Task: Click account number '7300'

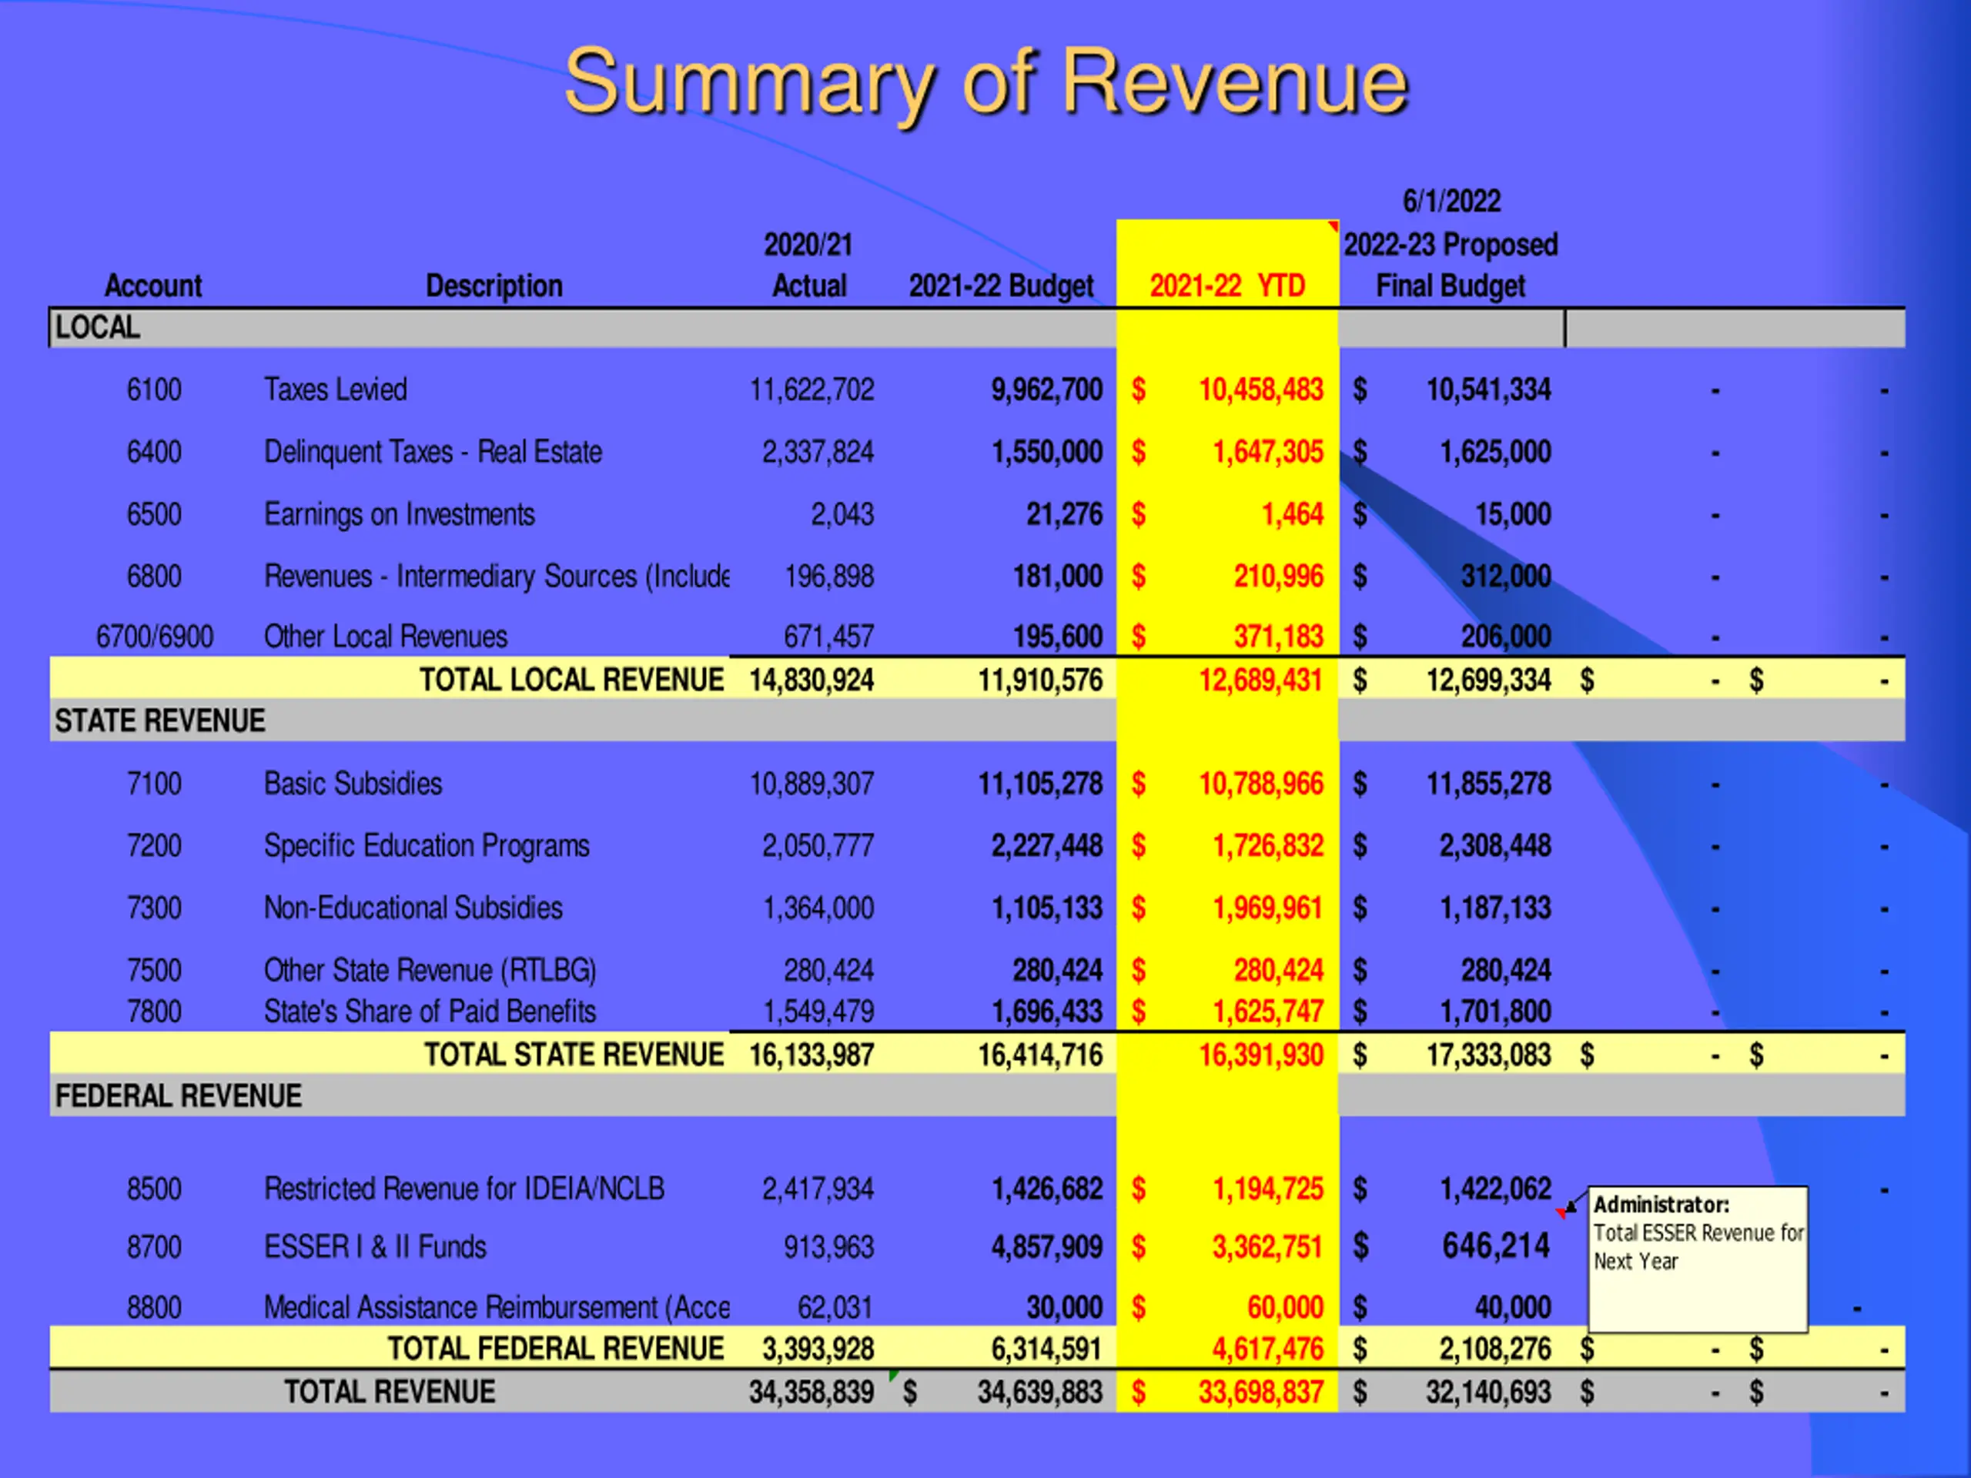Action: [154, 908]
